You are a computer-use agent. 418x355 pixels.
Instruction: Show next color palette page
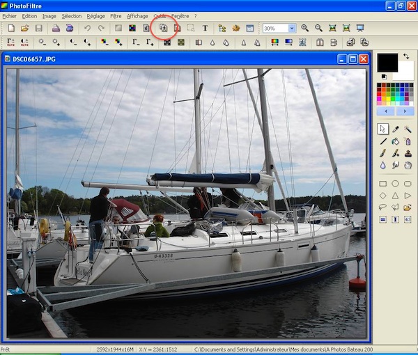click(x=405, y=111)
